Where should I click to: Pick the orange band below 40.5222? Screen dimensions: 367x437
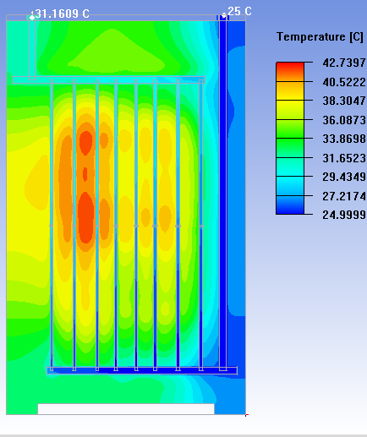coord(290,91)
